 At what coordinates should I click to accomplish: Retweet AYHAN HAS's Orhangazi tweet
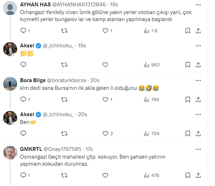65,31
